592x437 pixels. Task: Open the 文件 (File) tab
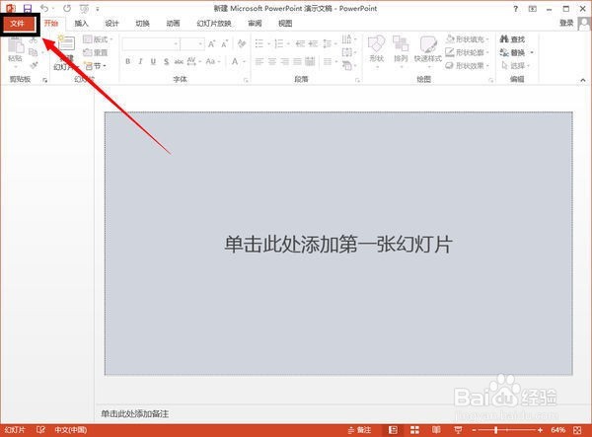tap(20, 24)
